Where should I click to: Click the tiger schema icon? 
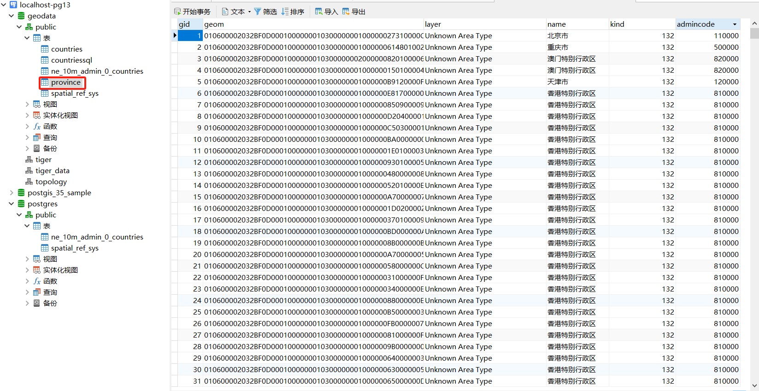(29, 159)
